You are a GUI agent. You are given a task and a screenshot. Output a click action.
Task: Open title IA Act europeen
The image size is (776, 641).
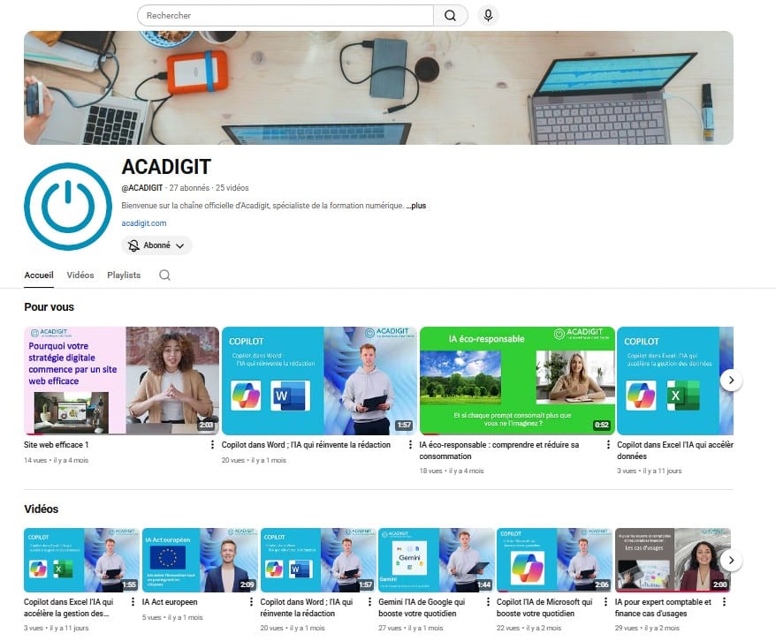pos(170,602)
